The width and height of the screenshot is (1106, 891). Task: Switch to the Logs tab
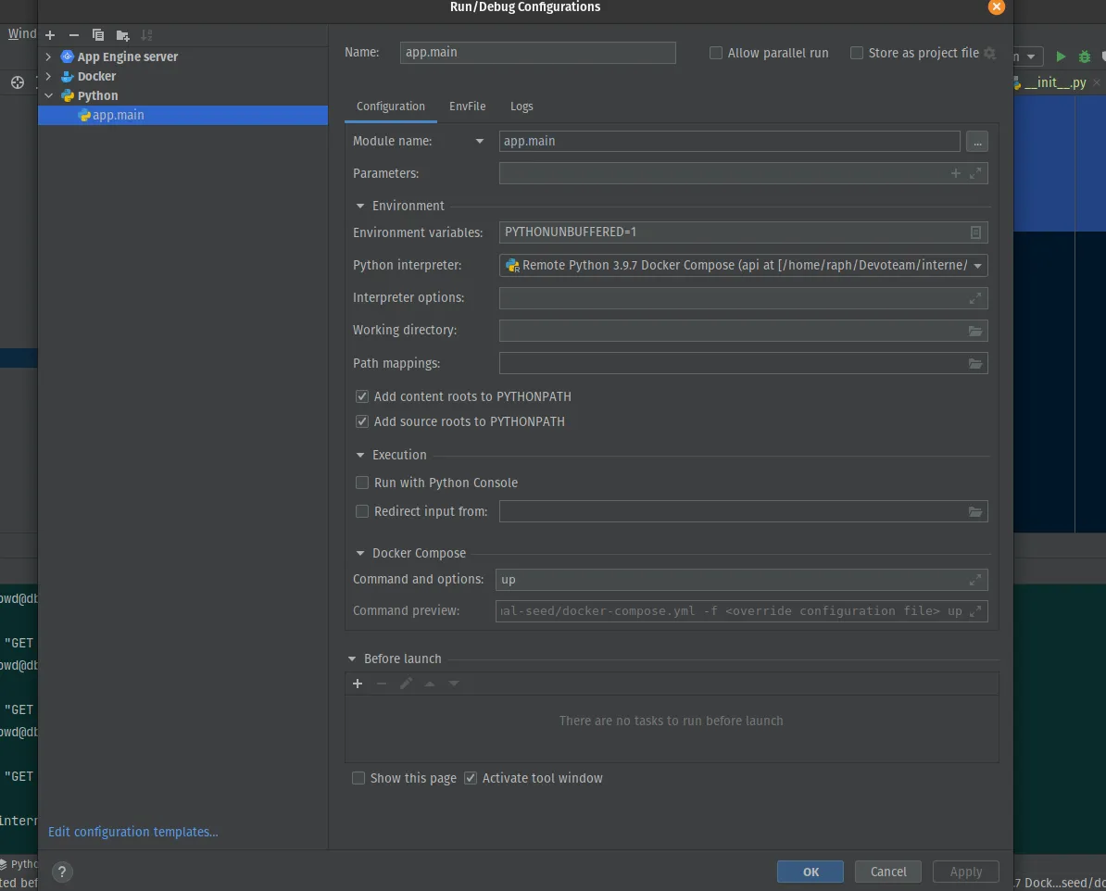click(522, 107)
